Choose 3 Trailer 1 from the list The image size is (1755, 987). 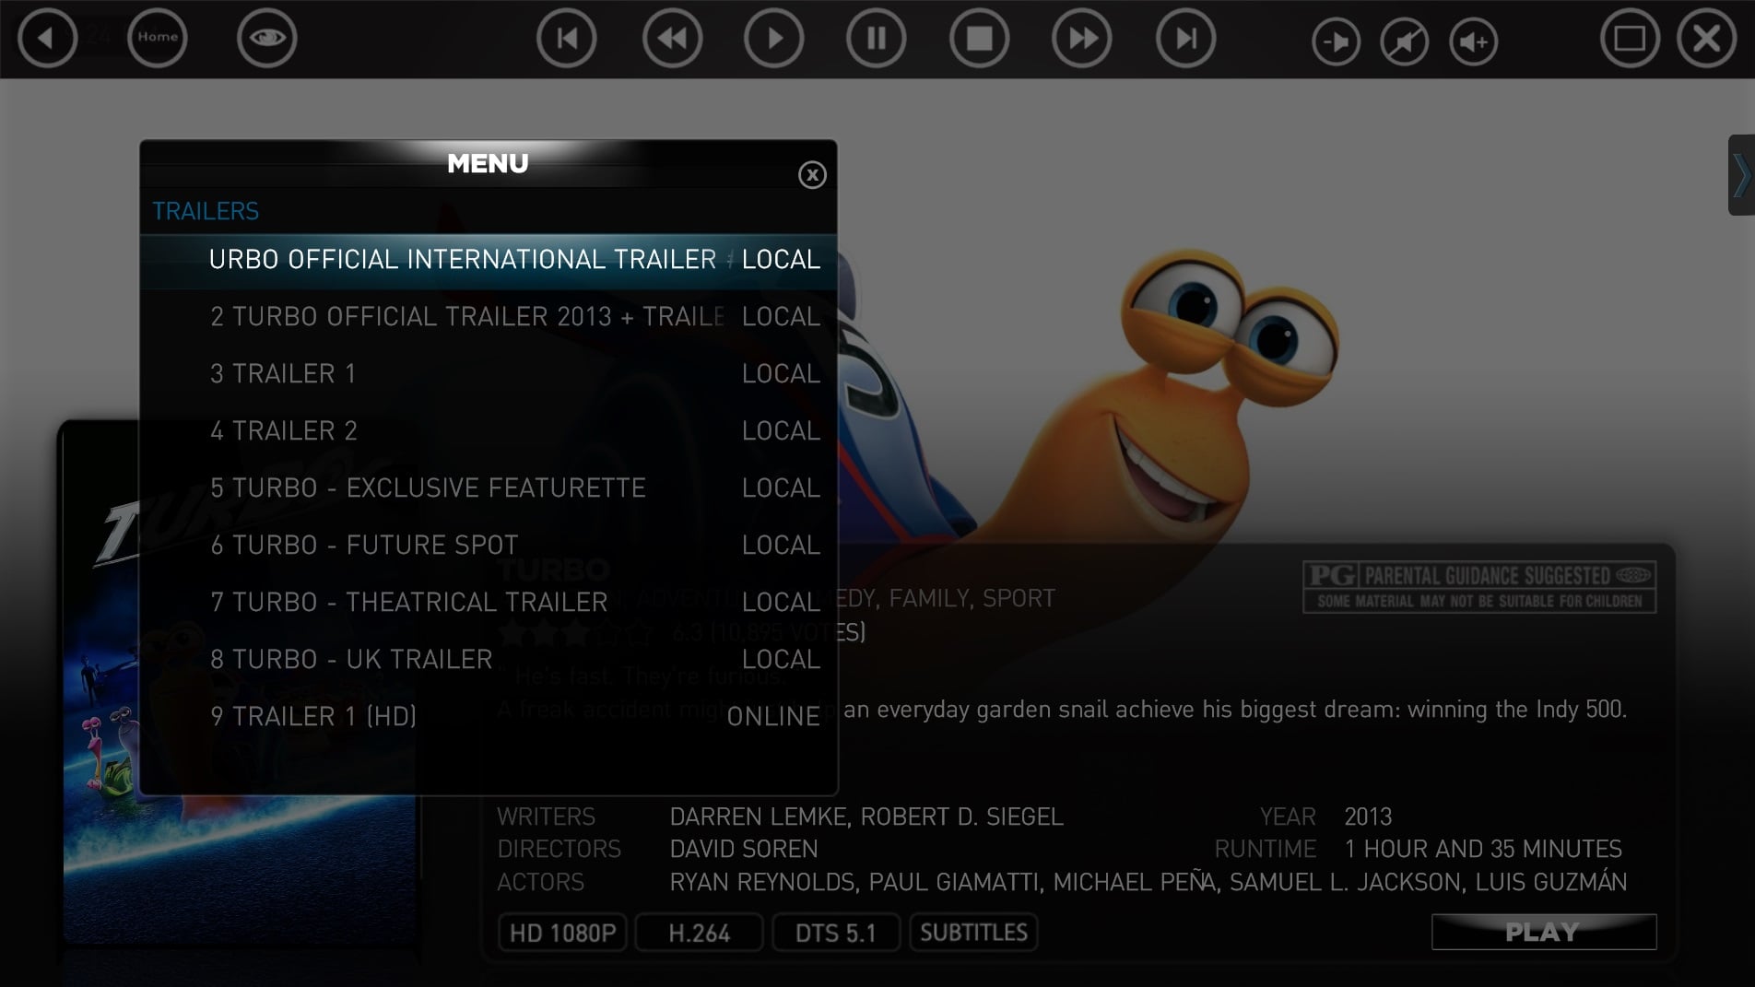pos(489,374)
